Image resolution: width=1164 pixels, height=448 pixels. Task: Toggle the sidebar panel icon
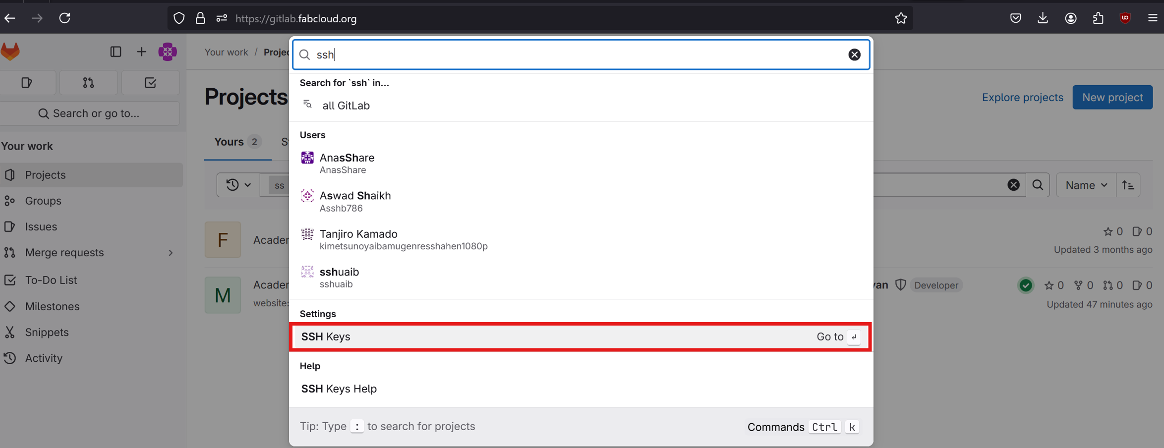tap(116, 52)
